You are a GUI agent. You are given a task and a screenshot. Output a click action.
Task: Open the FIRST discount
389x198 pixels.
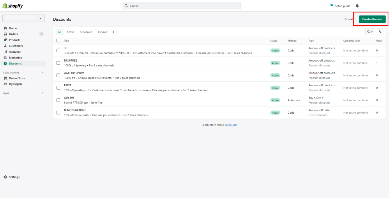68,85
